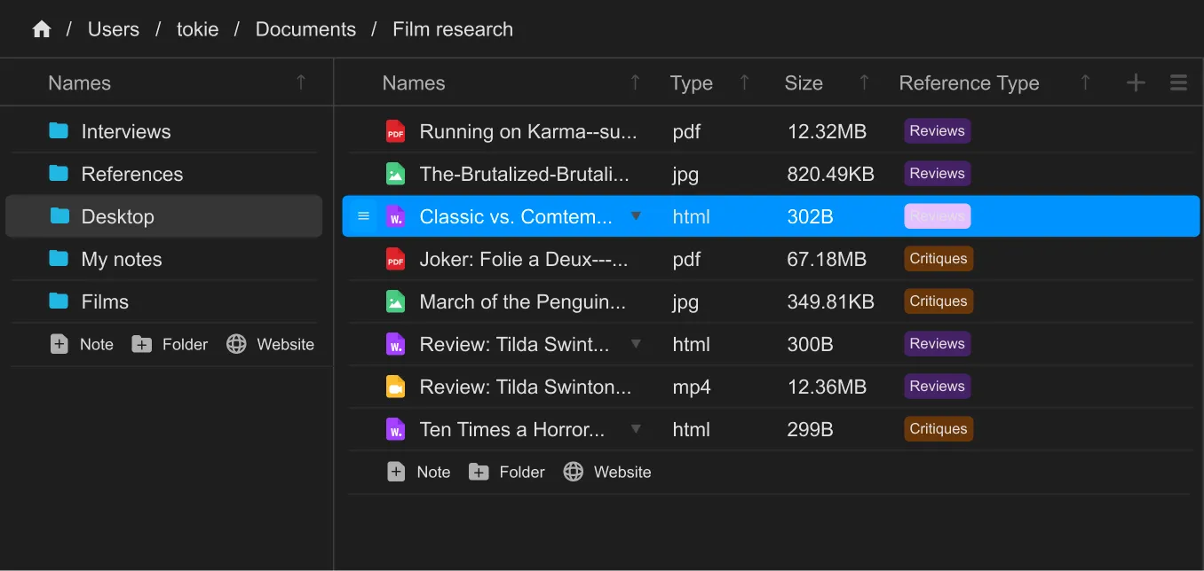
Task: Expand the Ten Times a Horror row dropdown
Action: (636, 429)
